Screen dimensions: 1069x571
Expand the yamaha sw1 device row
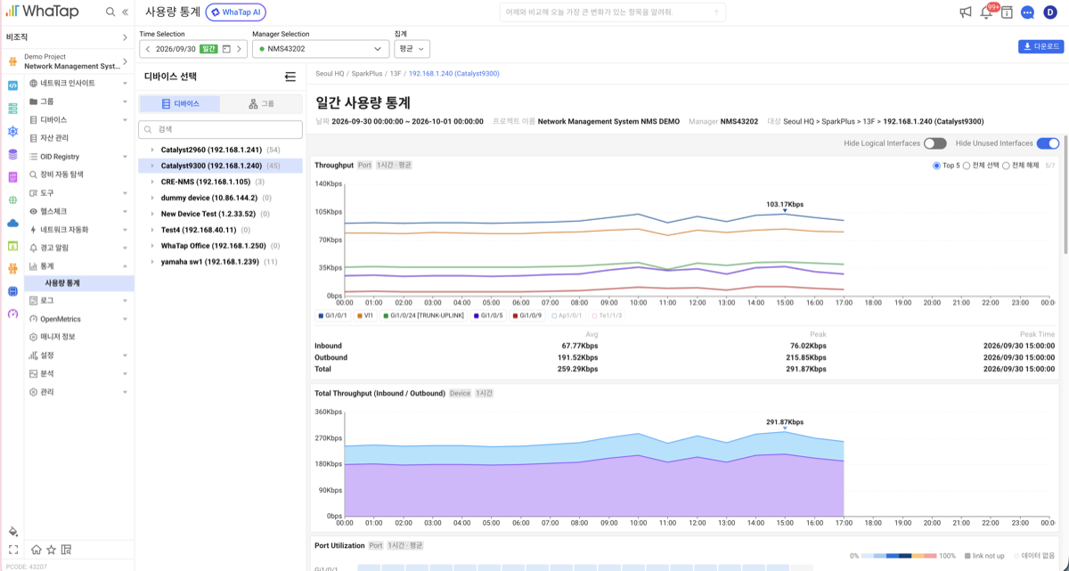[152, 262]
